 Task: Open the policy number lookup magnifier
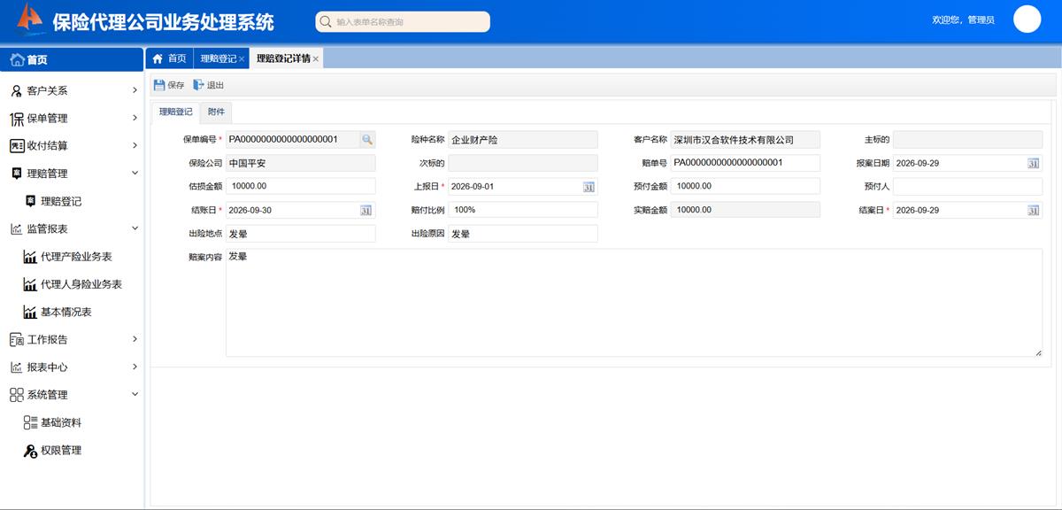pos(367,140)
